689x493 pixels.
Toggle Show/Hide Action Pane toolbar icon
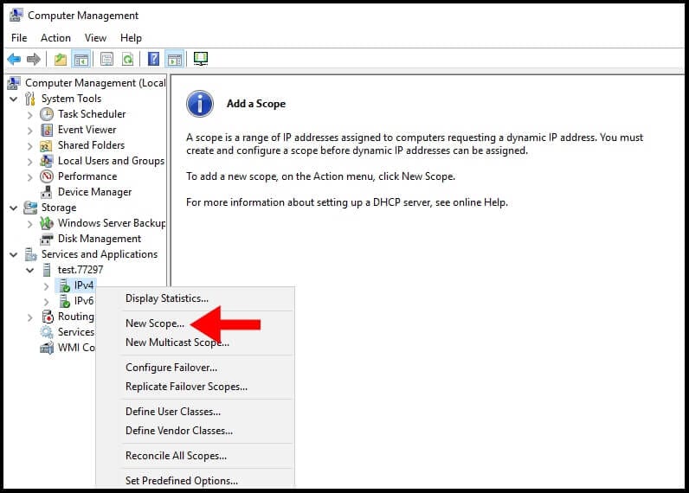click(x=175, y=59)
